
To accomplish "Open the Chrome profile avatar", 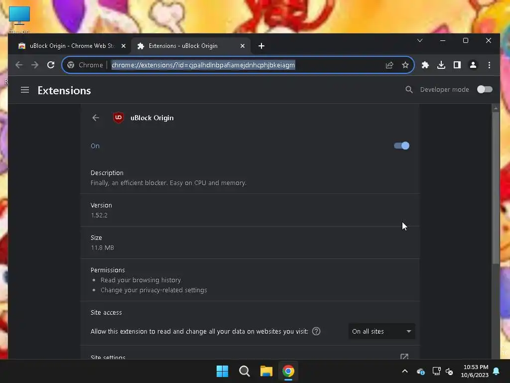I will (473, 65).
